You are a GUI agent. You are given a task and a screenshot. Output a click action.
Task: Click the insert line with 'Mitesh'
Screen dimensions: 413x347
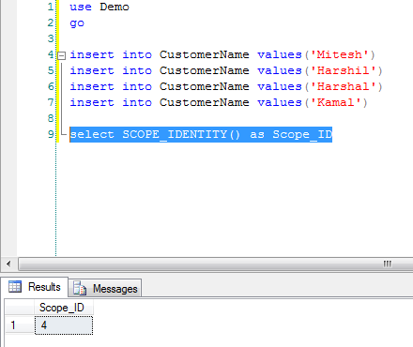222,54
